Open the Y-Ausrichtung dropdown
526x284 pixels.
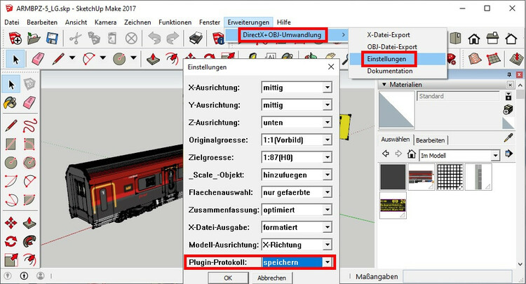click(x=327, y=105)
